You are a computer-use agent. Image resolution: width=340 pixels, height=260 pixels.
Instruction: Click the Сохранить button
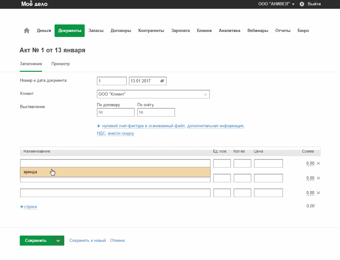[x=36, y=241]
